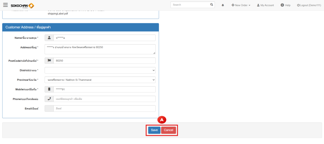324x144 pixels.
Task: Open the Province dropdown list
Action: pyautogui.click(x=100, y=80)
